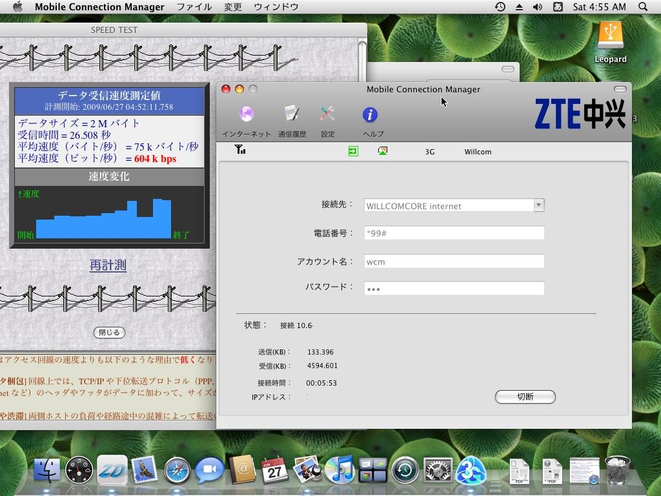
Task: Open the Apple menu
Action: point(17,6)
